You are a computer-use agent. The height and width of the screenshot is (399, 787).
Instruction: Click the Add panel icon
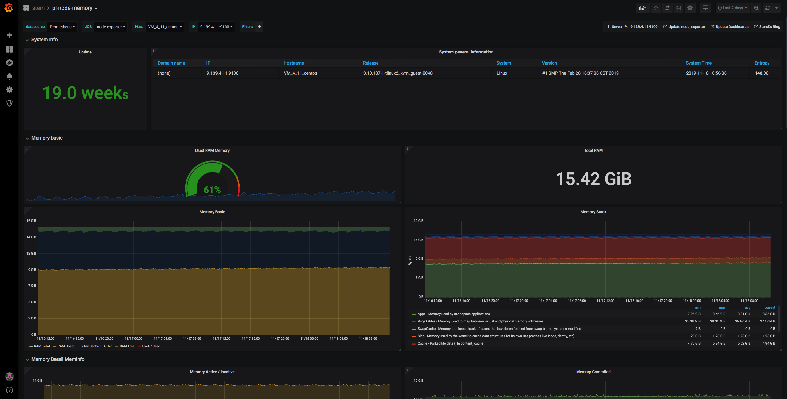click(642, 8)
